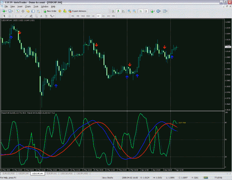Select the Equidistant Channel tool
The image size is (232, 180).
(x=31, y=16)
